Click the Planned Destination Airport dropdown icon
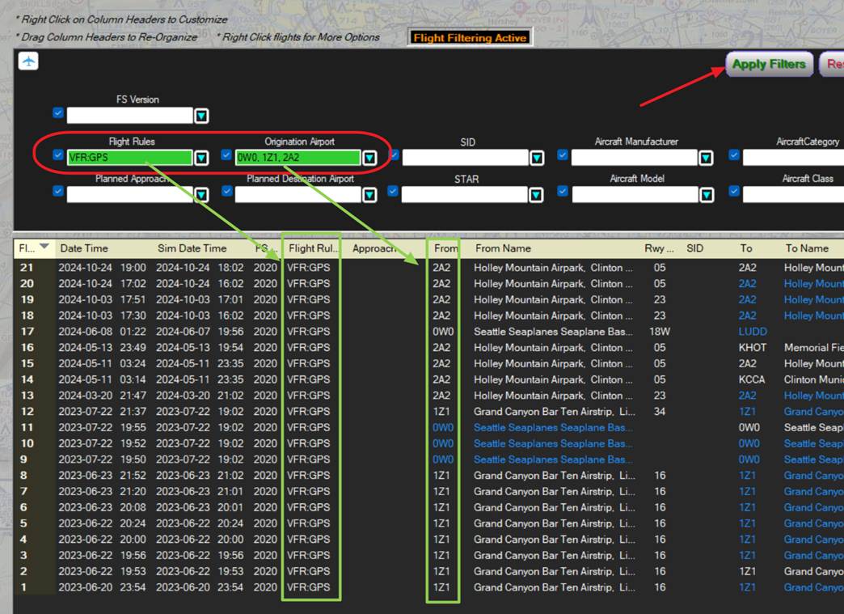This screenshot has width=844, height=614. point(369,195)
